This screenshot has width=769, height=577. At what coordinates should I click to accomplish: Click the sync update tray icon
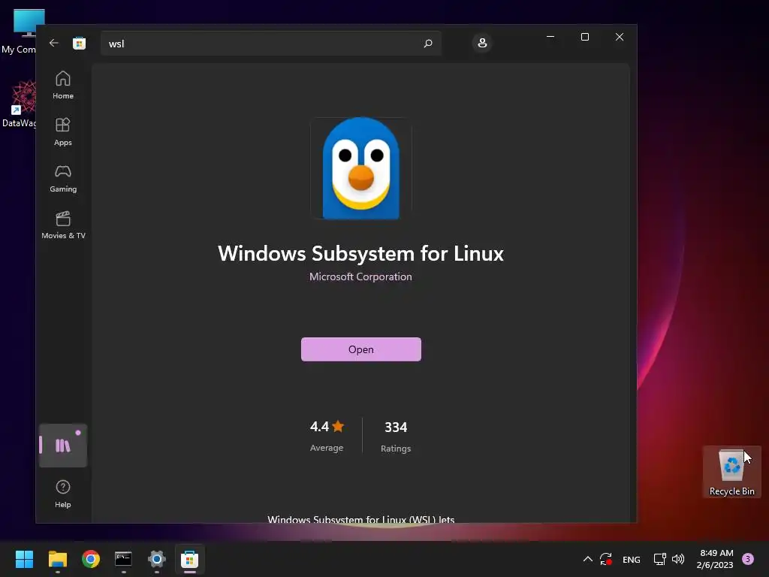click(606, 559)
